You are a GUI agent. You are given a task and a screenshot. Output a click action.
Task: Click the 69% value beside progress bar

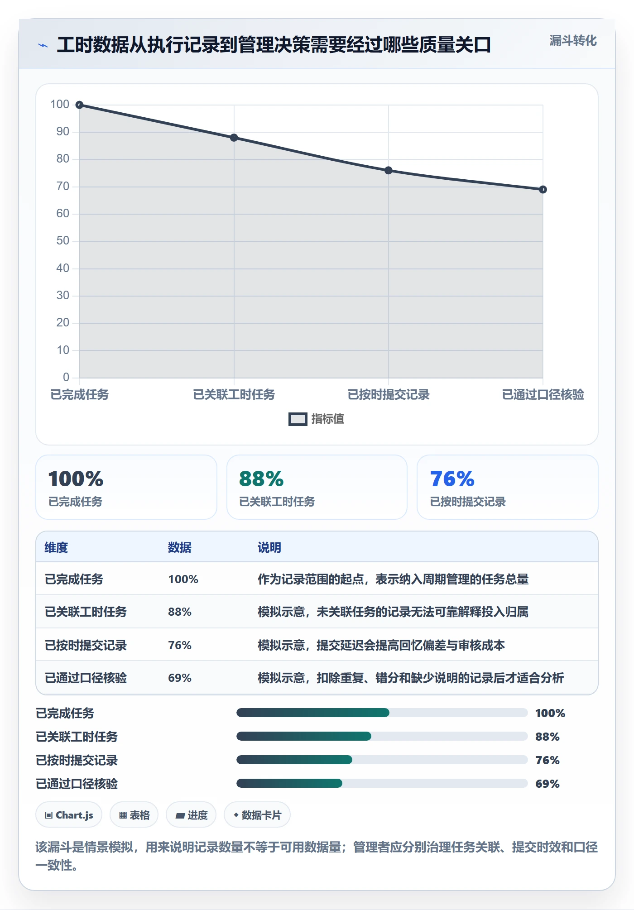click(x=548, y=784)
